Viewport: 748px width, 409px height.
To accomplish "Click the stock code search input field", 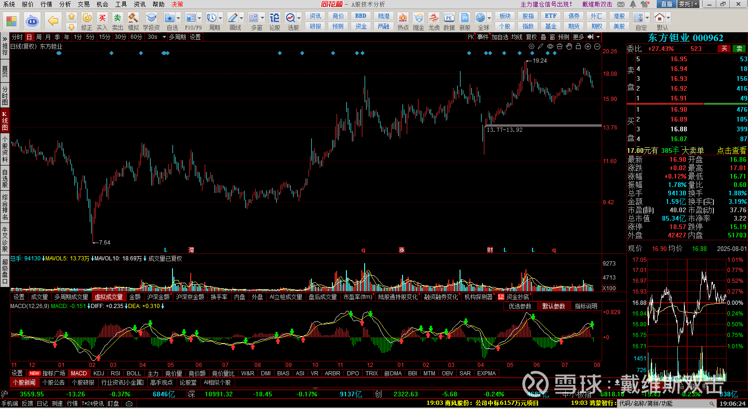I will (x=667, y=403).
